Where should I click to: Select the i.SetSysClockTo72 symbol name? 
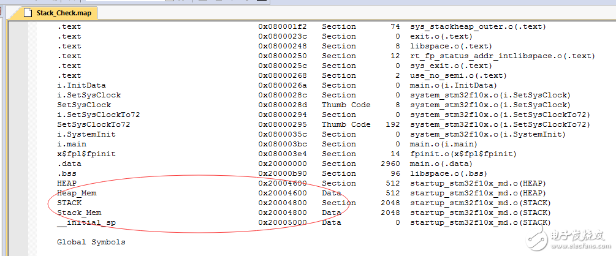pos(99,115)
